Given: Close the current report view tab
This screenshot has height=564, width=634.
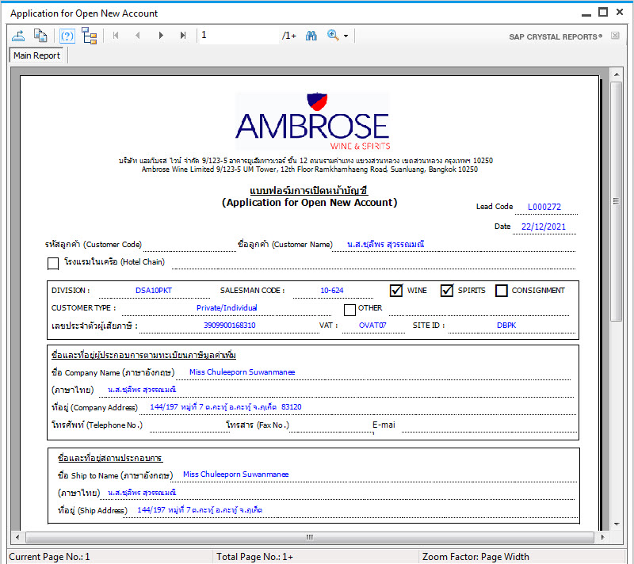Looking at the screenshot, I should pyautogui.click(x=615, y=36).
